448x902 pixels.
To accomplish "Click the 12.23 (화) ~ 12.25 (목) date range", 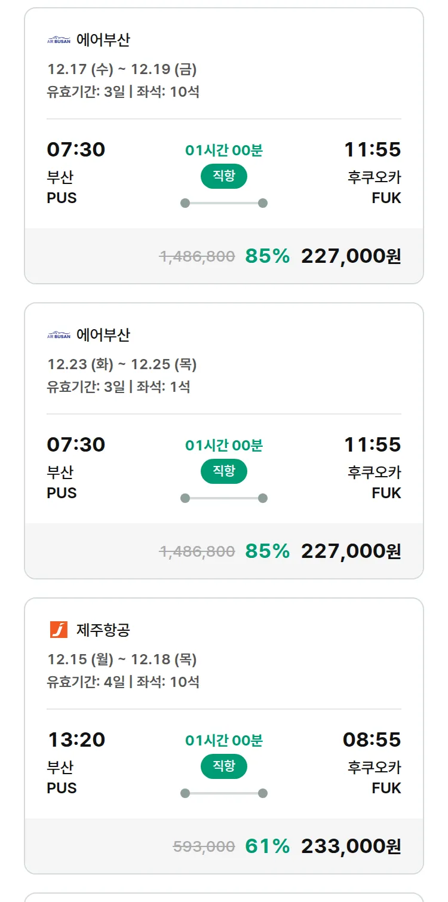I will pos(122,364).
